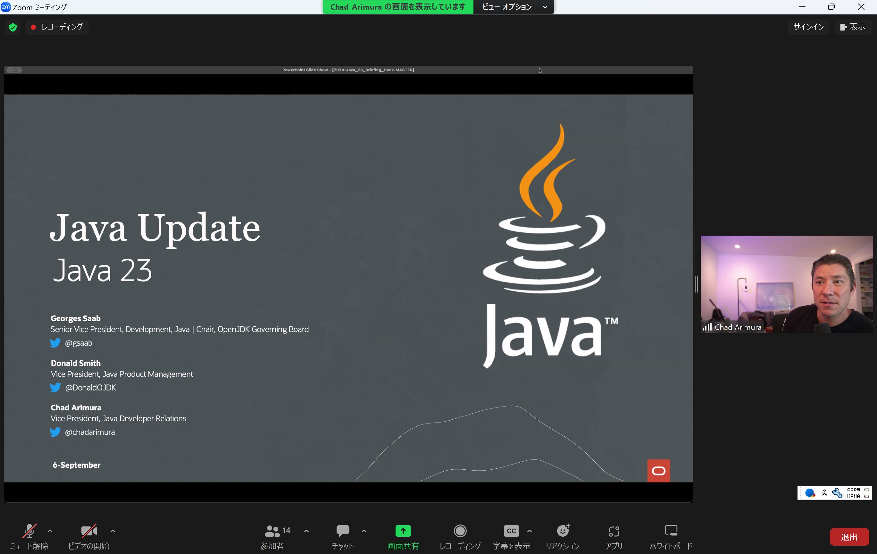Leave the meeting with red 退出 button
The width and height of the screenshot is (877, 554).
(x=849, y=536)
